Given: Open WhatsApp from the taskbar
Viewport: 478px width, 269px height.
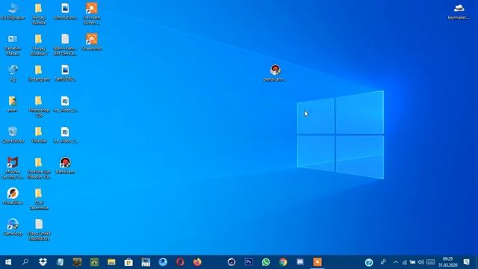Looking at the screenshot, I should 266,262.
